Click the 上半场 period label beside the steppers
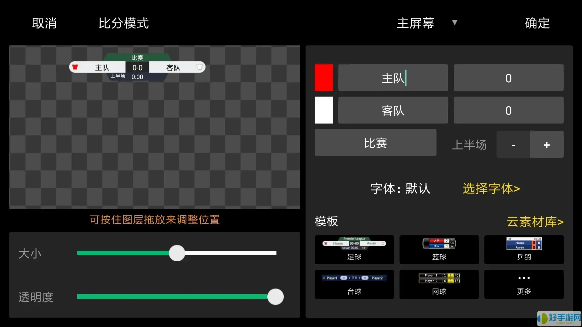 coord(469,145)
